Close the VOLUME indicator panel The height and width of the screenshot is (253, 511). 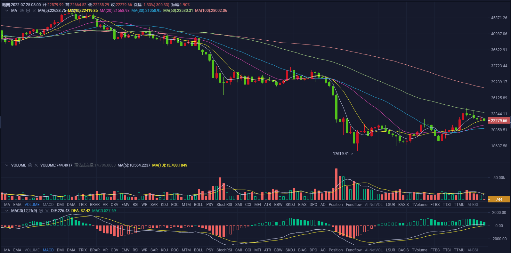[36, 165]
